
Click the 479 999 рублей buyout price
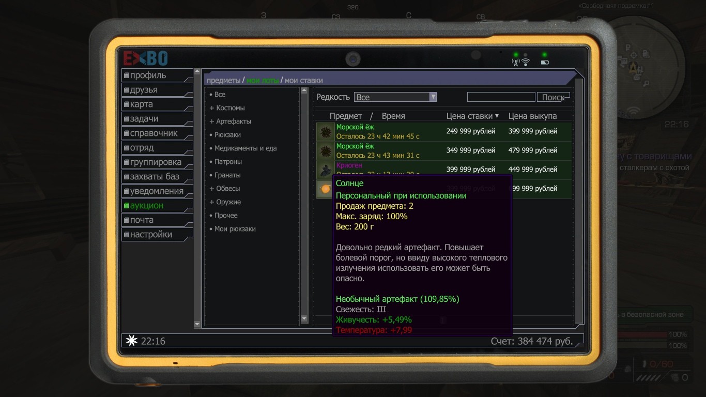point(533,150)
